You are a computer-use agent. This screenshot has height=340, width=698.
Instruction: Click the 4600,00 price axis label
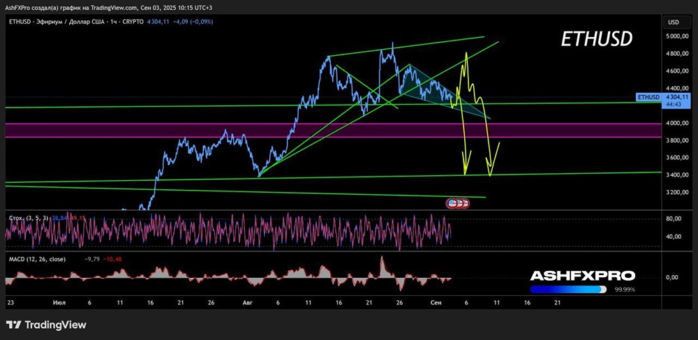678,71
